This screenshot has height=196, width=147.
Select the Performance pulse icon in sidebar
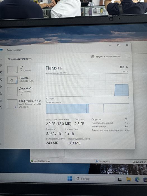pyautogui.click(x=1, y=73)
